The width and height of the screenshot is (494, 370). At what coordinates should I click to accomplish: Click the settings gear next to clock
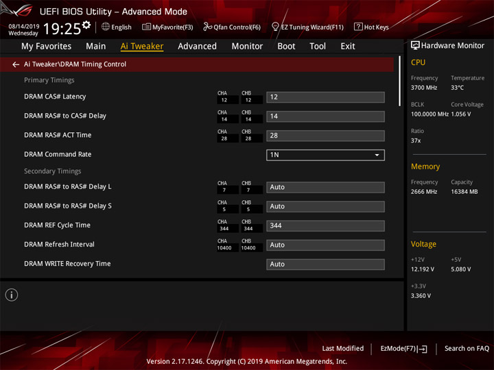[86, 25]
